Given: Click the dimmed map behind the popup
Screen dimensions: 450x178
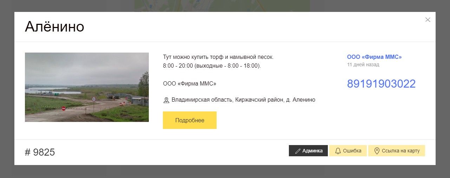Looking at the screenshot, I should tap(222, 5).
